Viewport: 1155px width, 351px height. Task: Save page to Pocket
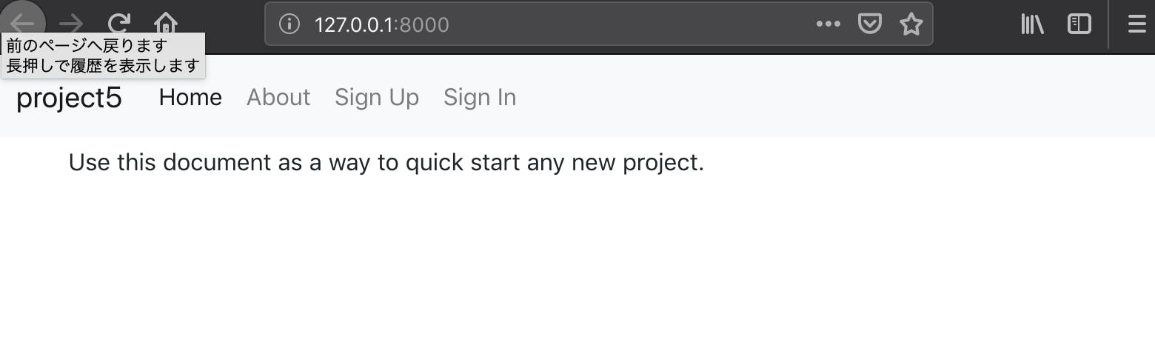(x=869, y=24)
